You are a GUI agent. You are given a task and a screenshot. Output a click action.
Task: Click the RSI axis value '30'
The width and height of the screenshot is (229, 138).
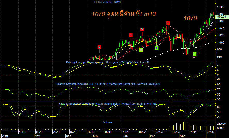click(x=219, y=100)
